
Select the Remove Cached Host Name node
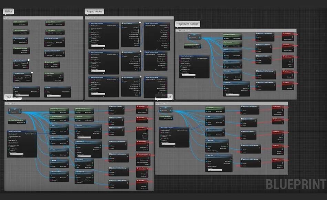[54, 53]
